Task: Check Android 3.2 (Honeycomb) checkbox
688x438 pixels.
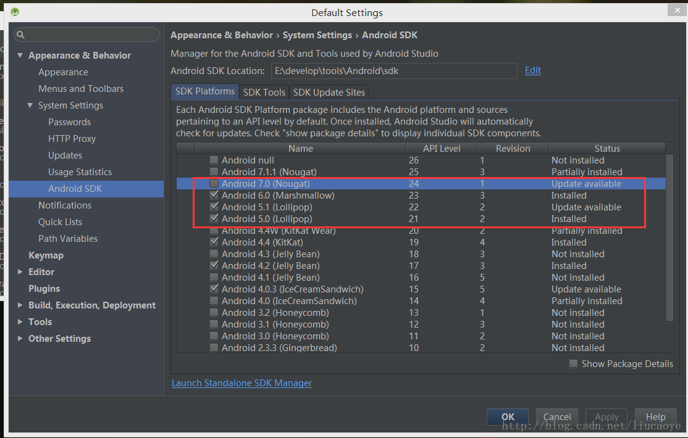Action: coord(214,312)
